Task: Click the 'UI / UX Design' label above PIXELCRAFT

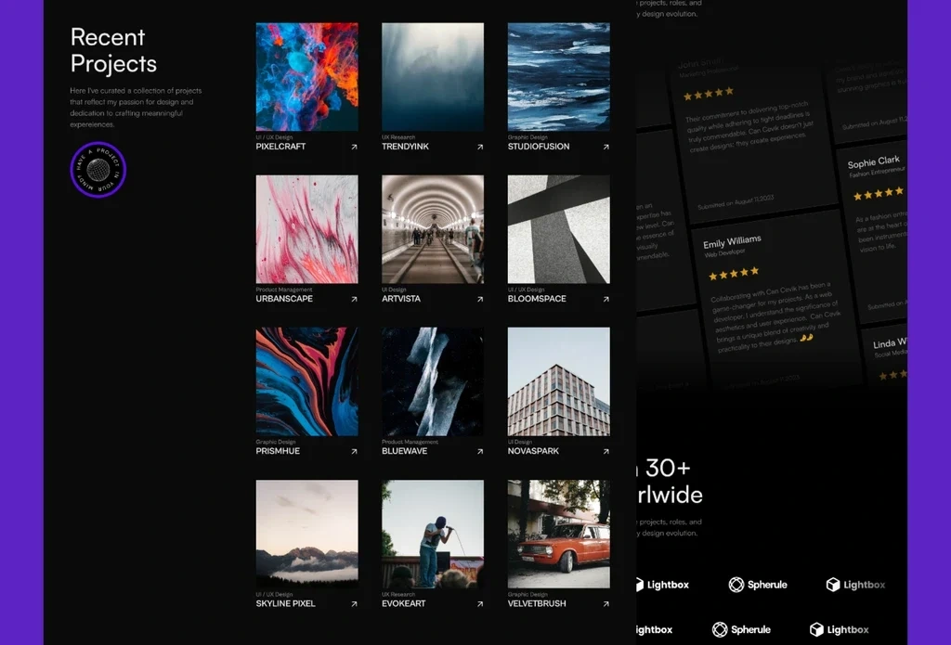Action: (x=274, y=137)
